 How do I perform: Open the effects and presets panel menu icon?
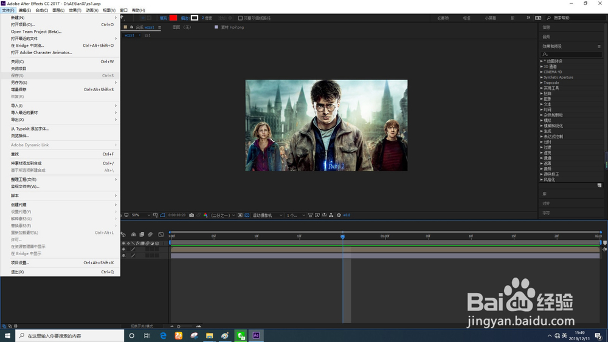pyautogui.click(x=599, y=46)
